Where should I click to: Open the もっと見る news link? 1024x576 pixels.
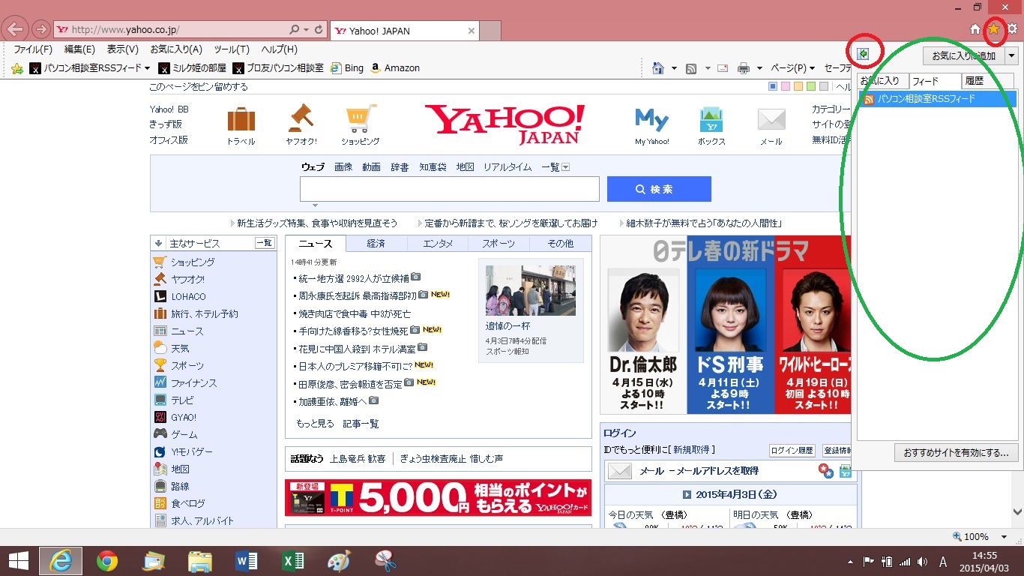click(315, 424)
